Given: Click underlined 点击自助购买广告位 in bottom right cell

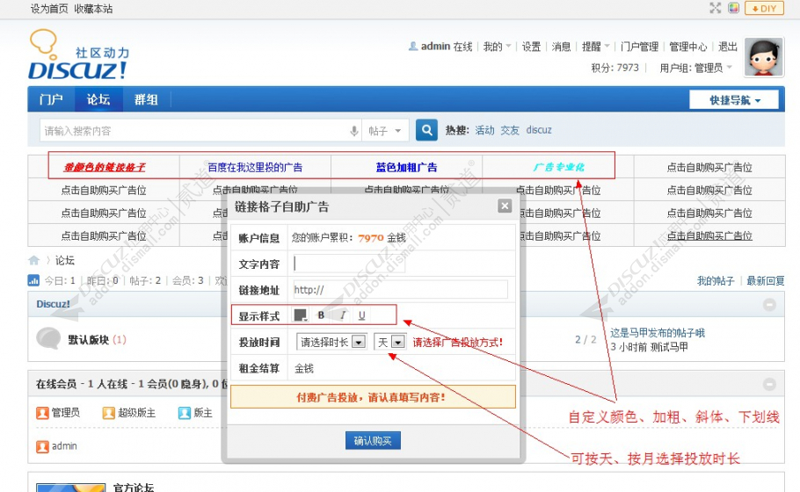Looking at the screenshot, I should 709,236.
